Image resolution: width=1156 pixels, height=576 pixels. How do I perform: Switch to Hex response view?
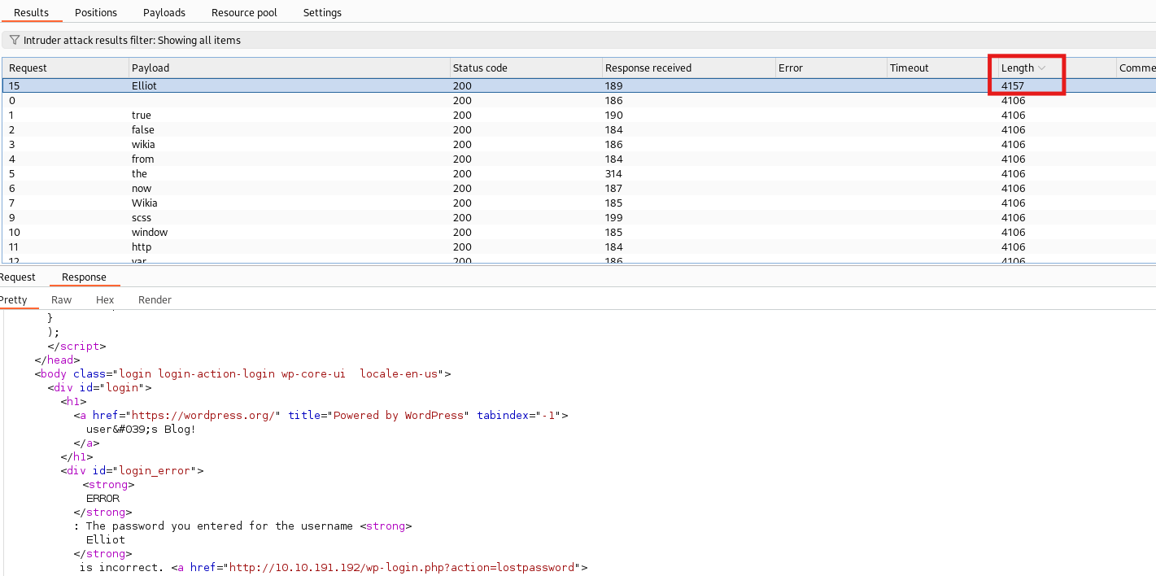coord(105,299)
